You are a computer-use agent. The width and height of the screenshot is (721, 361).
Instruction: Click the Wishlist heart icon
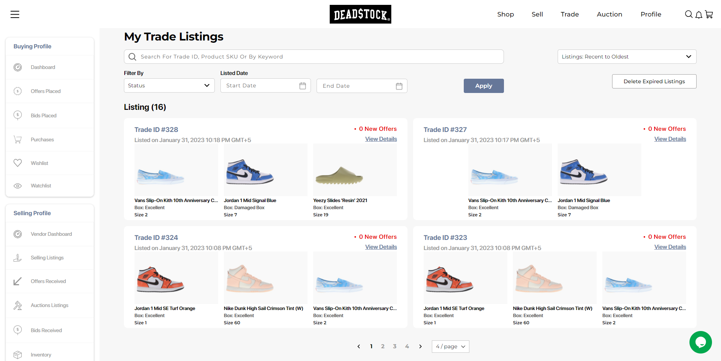(18, 163)
